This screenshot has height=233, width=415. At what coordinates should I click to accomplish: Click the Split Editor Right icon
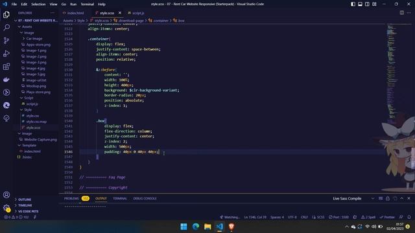coord(402,13)
